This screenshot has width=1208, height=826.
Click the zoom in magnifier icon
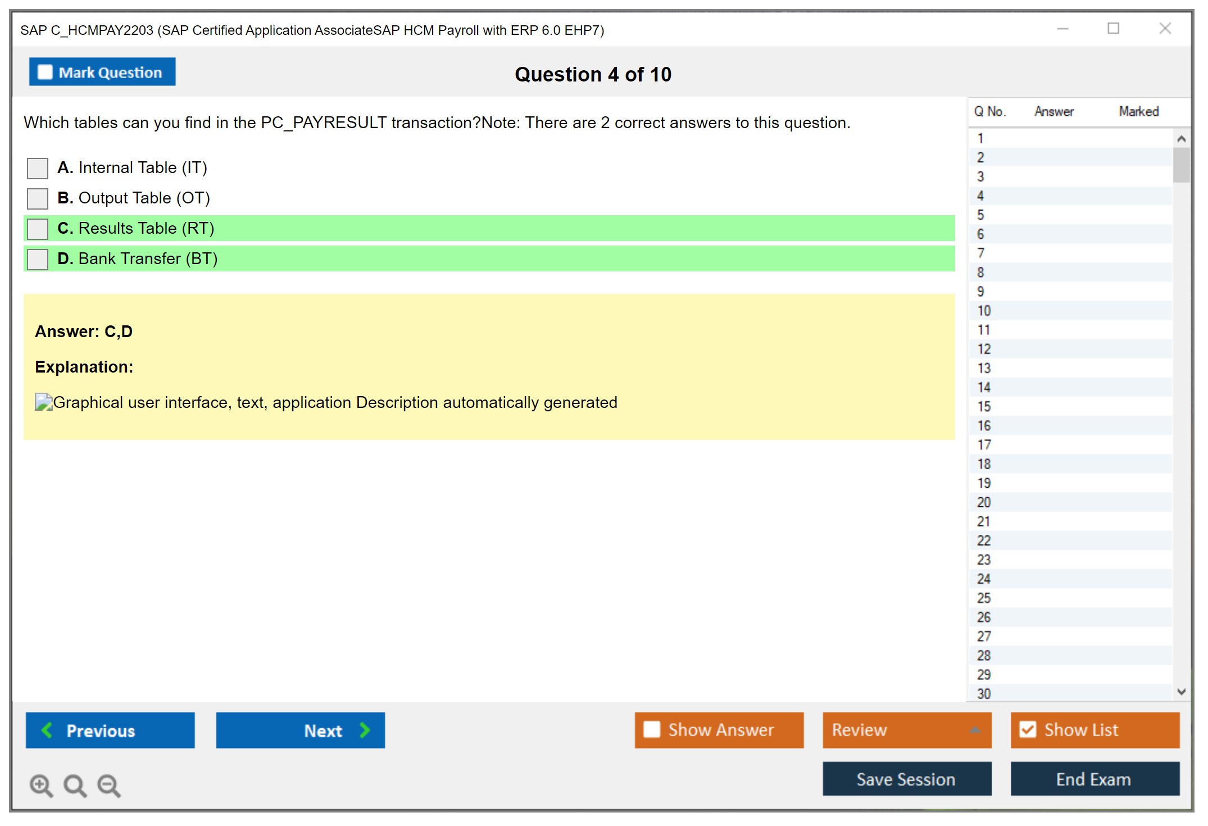click(x=41, y=785)
